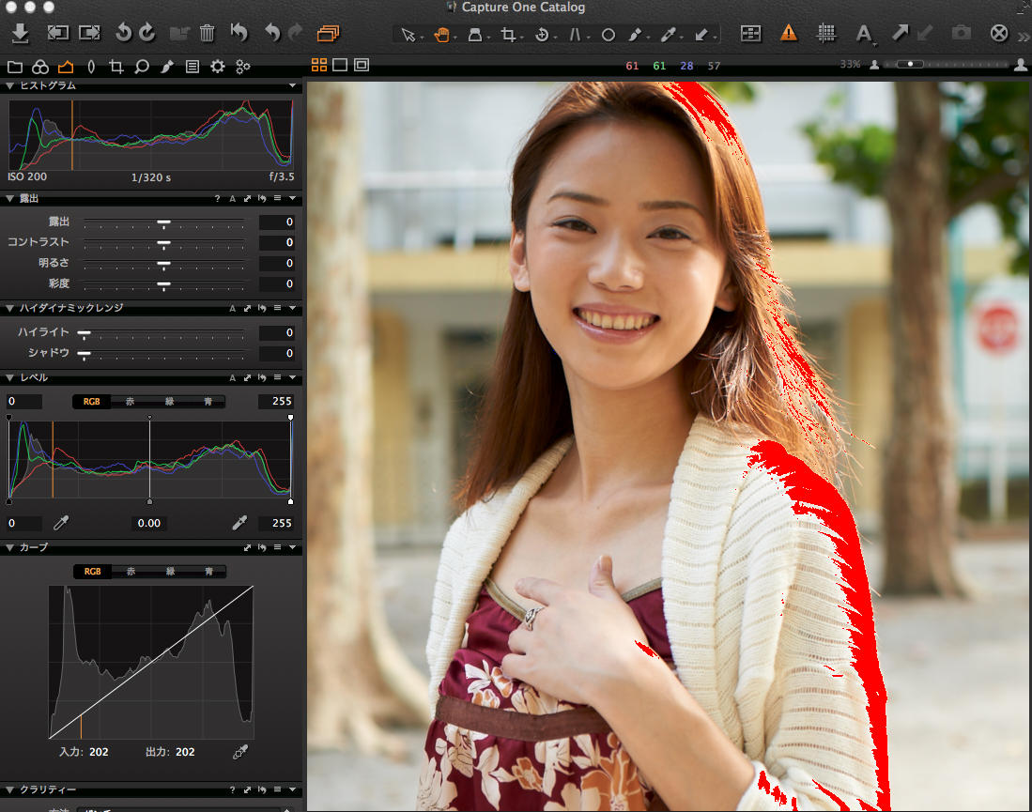
Task: Click the Levels midtone value field 0.00
Action: pos(149,523)
